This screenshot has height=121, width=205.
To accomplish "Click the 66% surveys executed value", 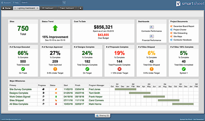I will click(x=23, y=53).
